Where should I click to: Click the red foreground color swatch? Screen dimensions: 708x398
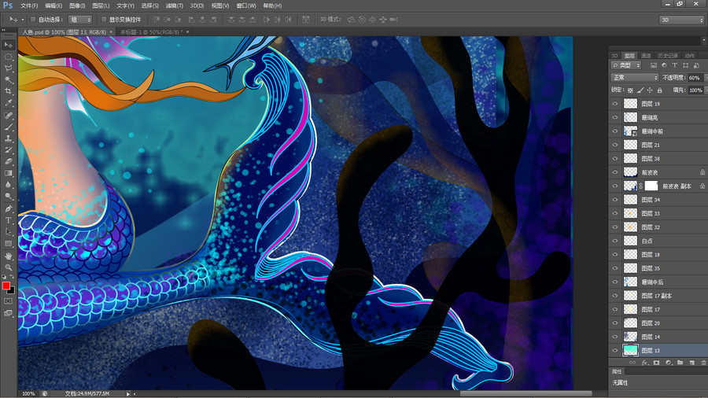(6, 286)
